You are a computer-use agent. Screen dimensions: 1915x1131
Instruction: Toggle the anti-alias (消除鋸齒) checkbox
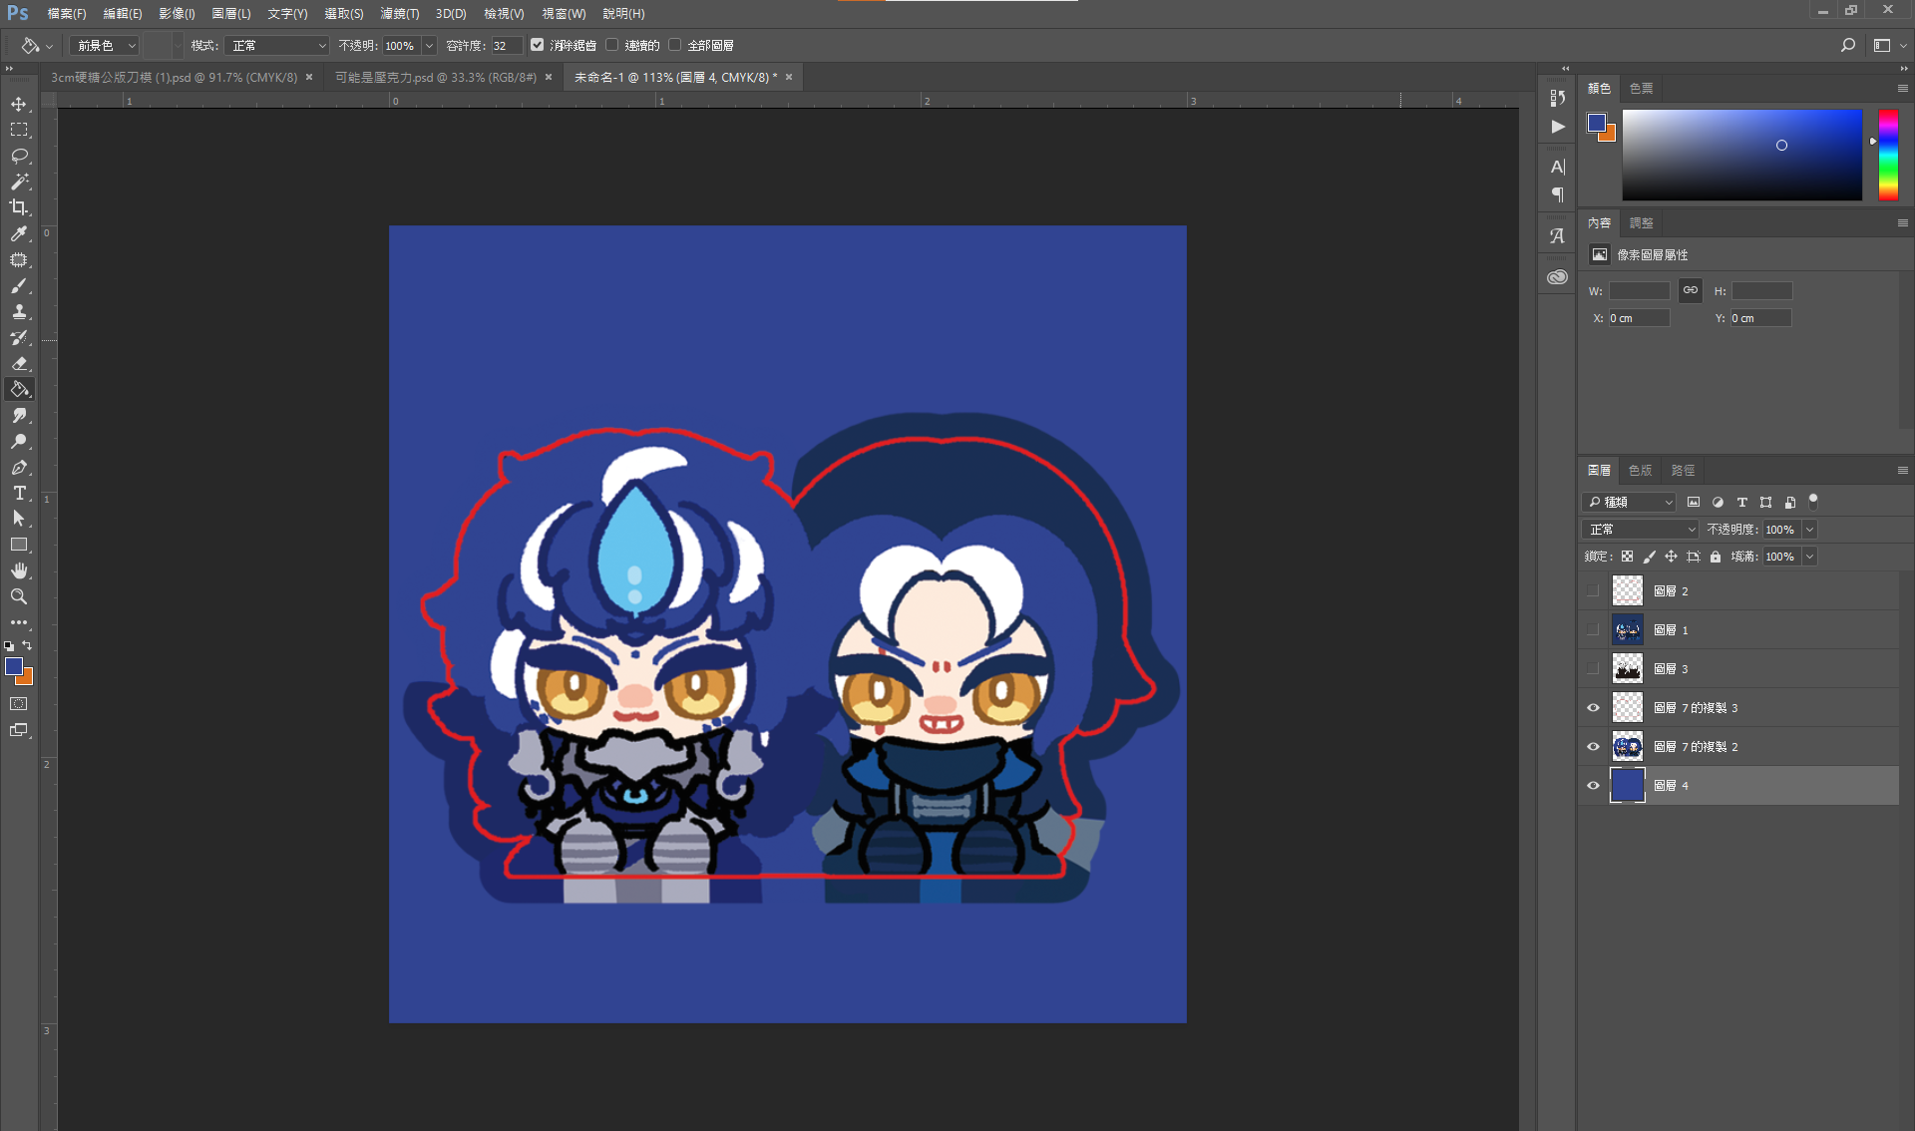click(x=538, y=45)
